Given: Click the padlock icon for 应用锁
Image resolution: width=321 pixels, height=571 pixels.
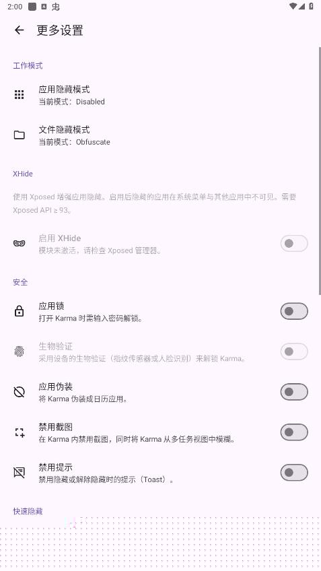Looking at the screenshot, I should click(x=20, y=311).
